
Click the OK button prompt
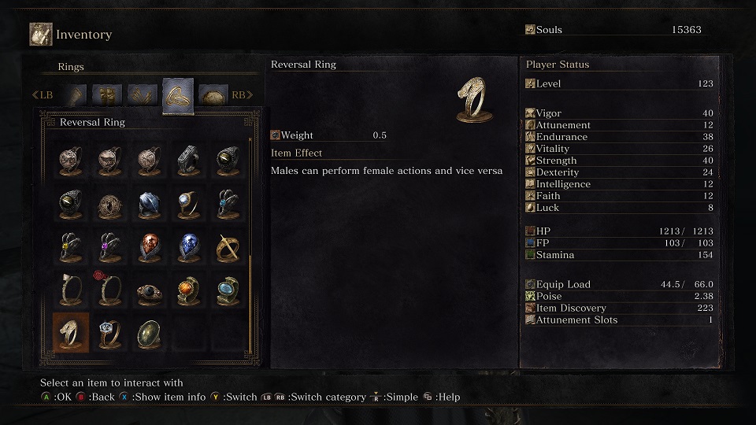tap(57, 397)
